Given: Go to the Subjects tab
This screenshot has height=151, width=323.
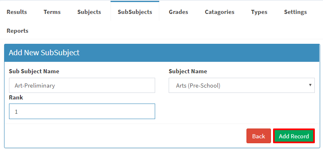Looking at the screenshot, I should pos(89,12).
